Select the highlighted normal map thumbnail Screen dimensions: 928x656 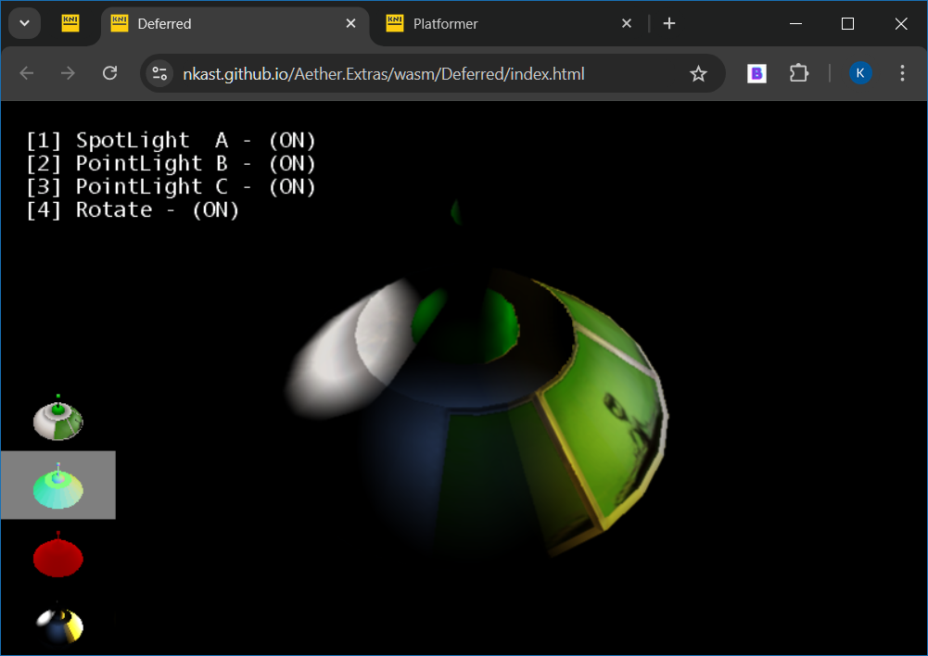tap(58, 485)
